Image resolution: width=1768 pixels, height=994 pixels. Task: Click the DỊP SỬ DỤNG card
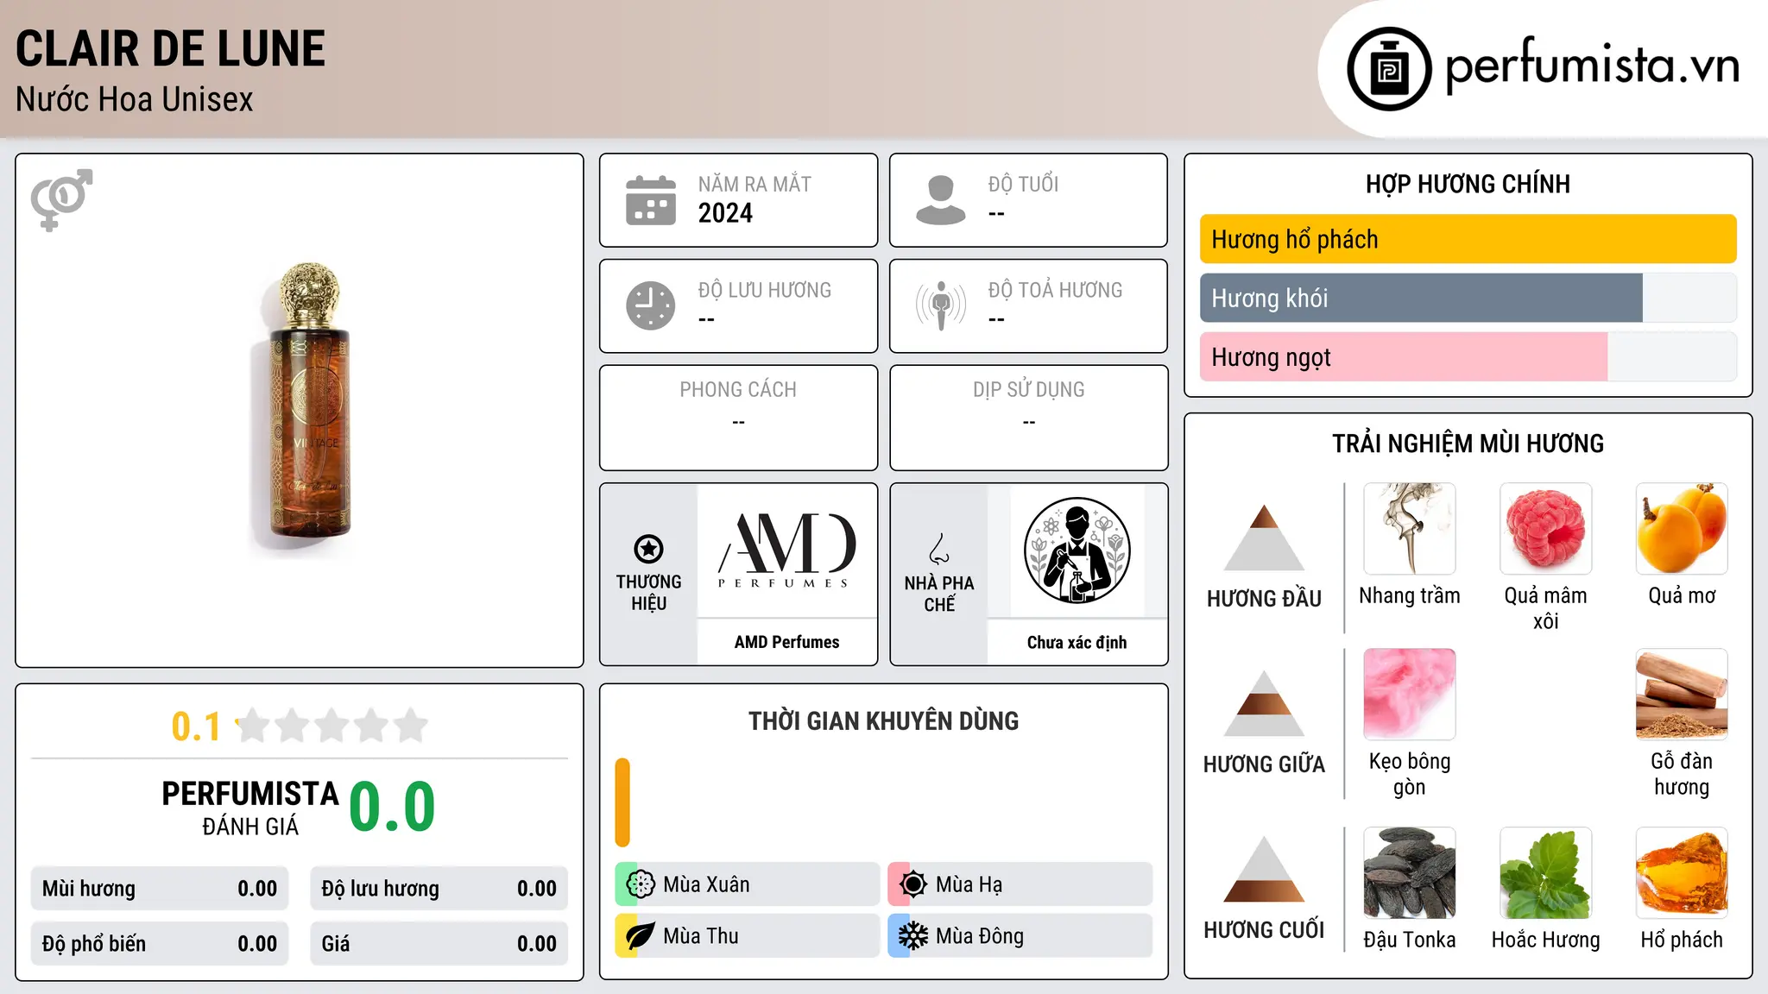click(1028, 418)
